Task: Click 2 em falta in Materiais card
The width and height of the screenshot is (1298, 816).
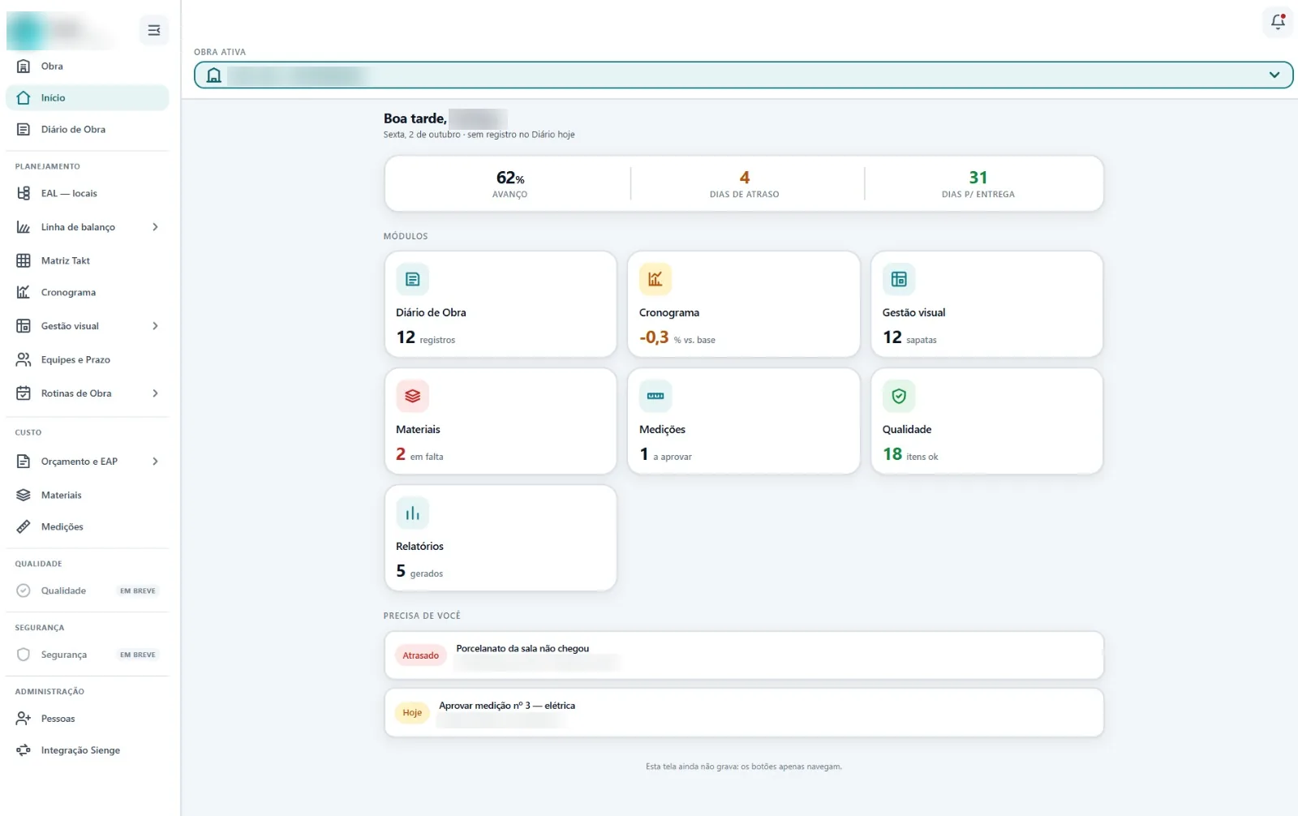Action: click(419, 454)
